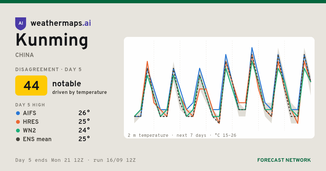
Task: Open the weathermaps.ai site link
Action: tap(61, 23)
